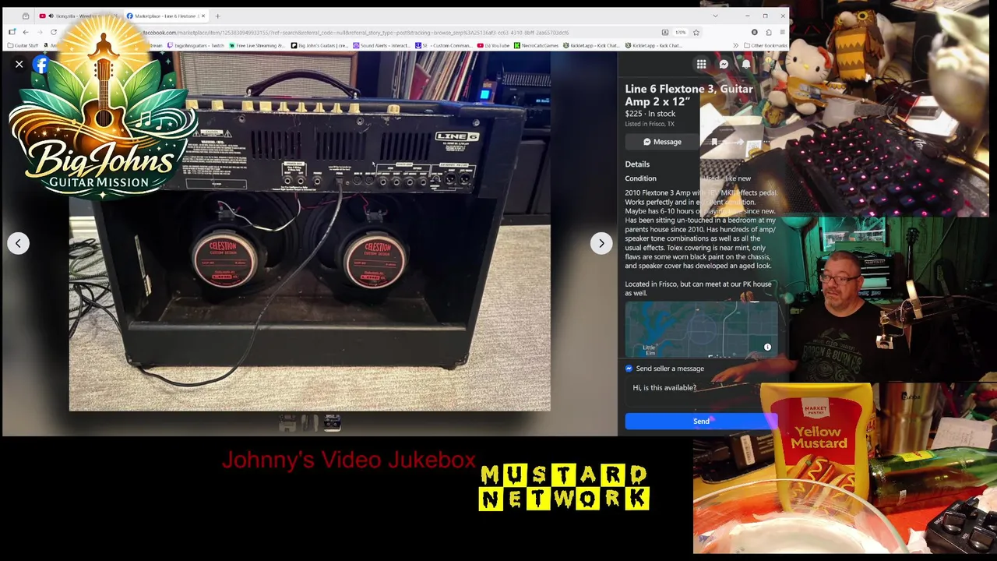Click the '$225 · In stock' price text

point(650,114)
